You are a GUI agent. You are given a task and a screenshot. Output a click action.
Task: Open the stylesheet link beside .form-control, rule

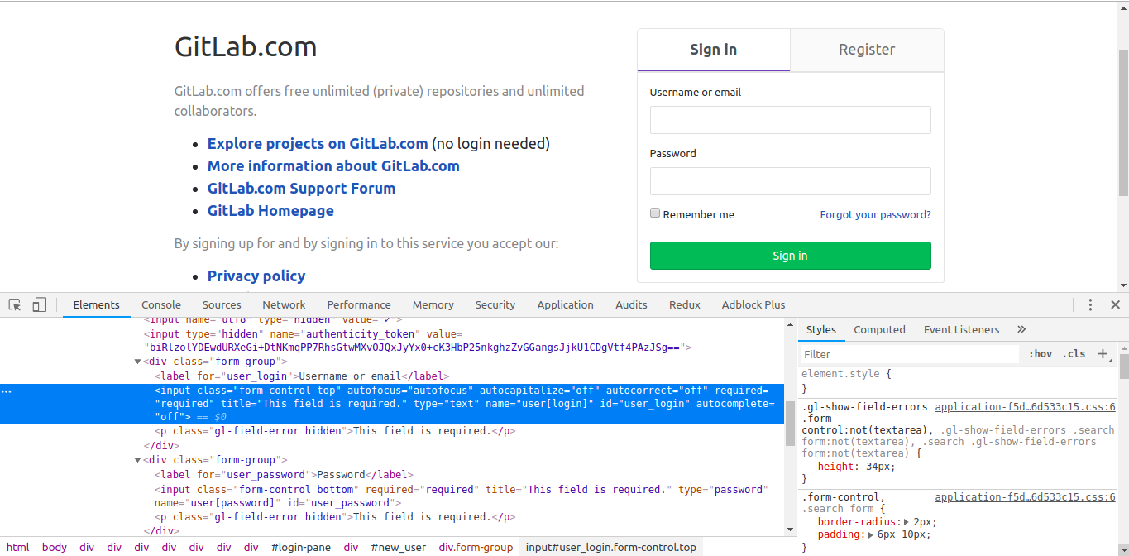click(x=1025, y=497)
